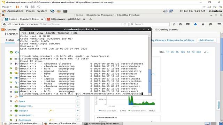223x125 pixels.
Task: Go back with Firefox back arrow
Action: pyautogui.click(x=4, y=24)
